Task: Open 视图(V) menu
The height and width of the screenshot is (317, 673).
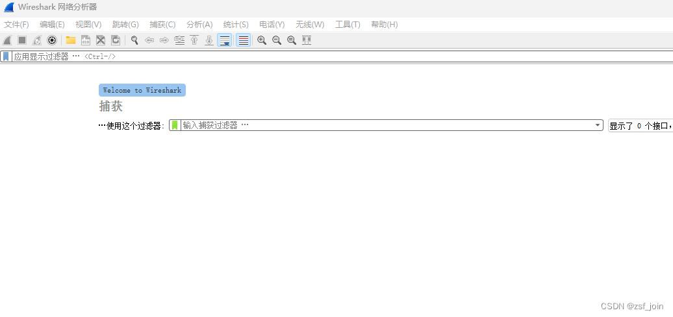Action: point(88,25)
